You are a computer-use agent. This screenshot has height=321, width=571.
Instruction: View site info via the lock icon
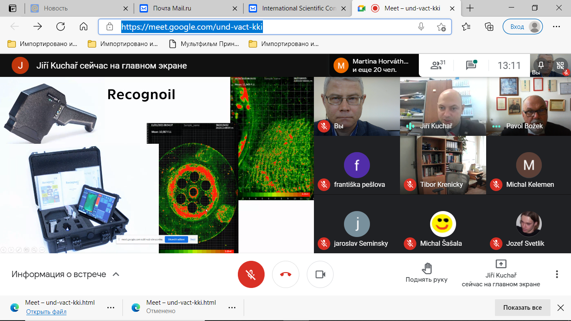click(x=110, y=27)
